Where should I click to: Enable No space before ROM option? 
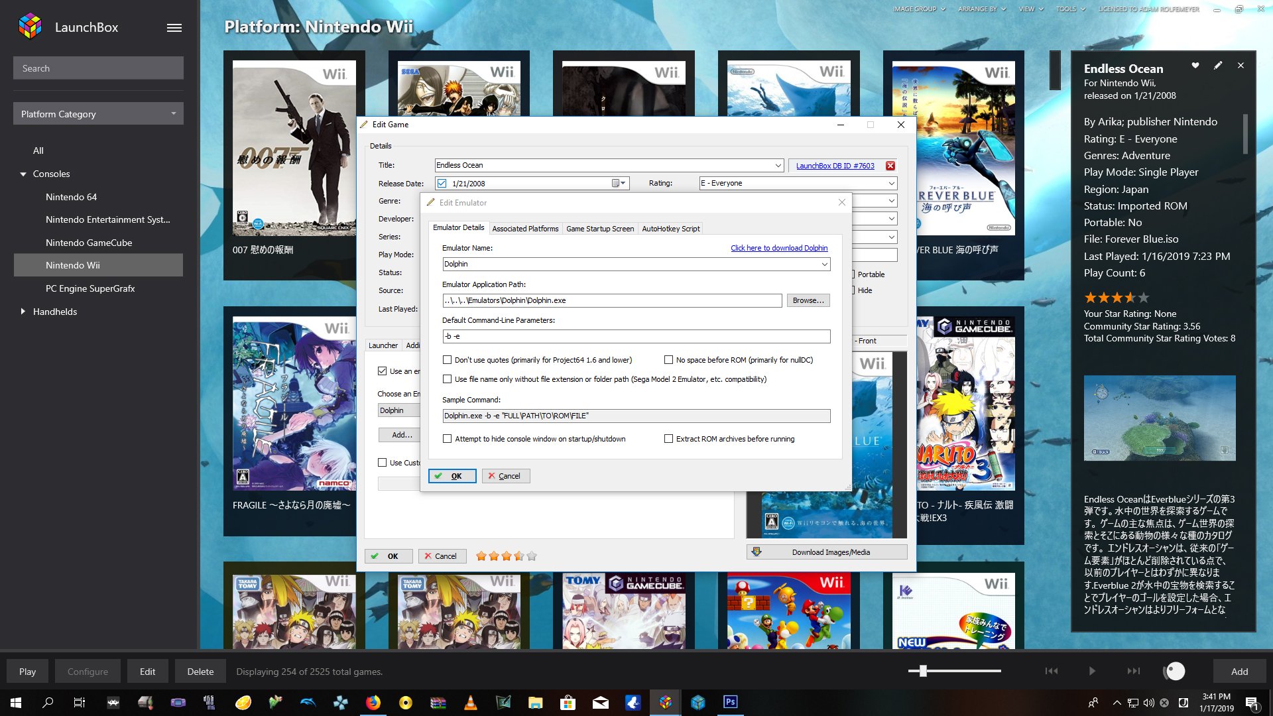coord(668,360)
